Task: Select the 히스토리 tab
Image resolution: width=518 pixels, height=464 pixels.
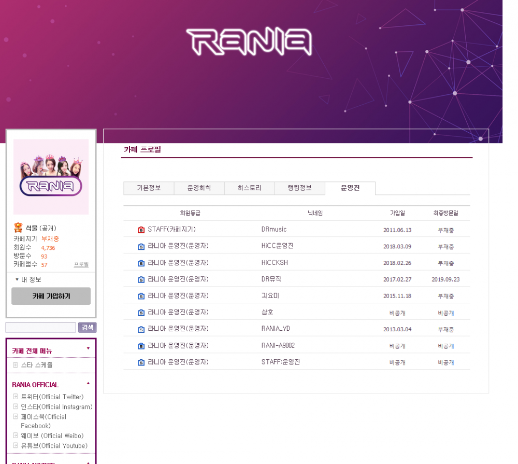Action: pos(250,188)
